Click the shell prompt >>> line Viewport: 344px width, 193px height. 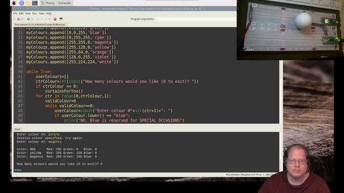(18, 170)
